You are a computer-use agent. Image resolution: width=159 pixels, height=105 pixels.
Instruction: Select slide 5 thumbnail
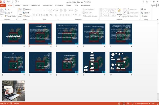point(121,34)
